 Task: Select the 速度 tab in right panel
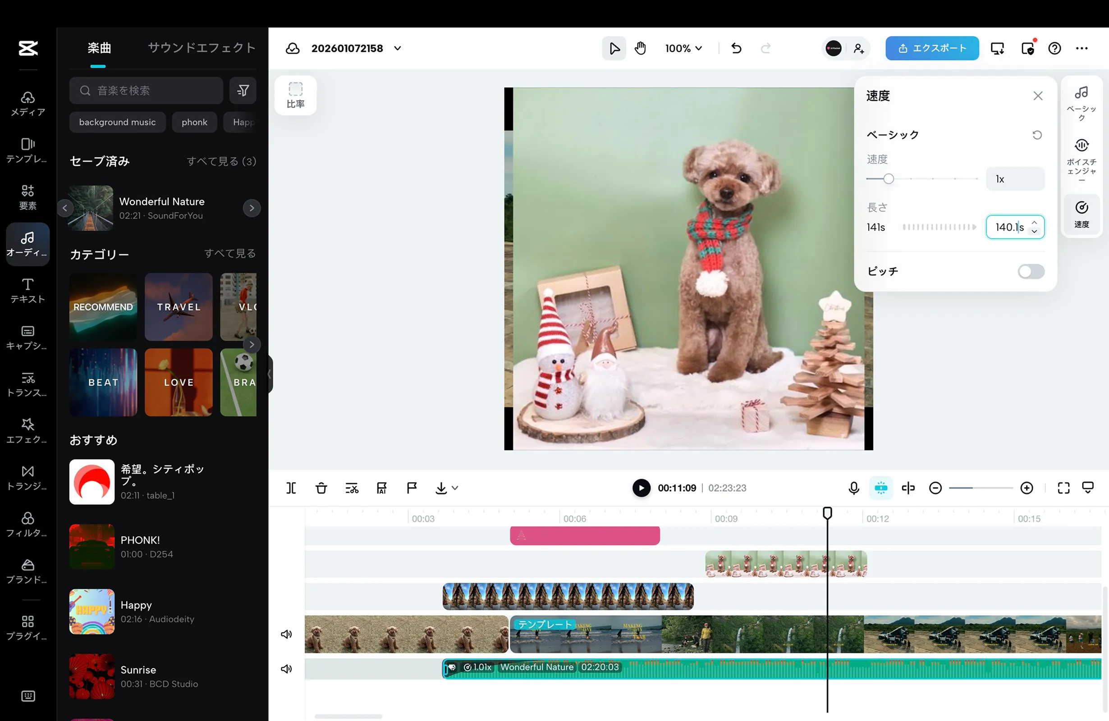(x=1081, y=214)
